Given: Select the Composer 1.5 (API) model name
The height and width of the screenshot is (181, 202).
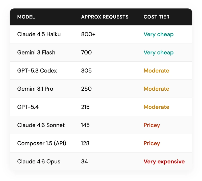Looking at the screenshot, I should click(42, 143).
